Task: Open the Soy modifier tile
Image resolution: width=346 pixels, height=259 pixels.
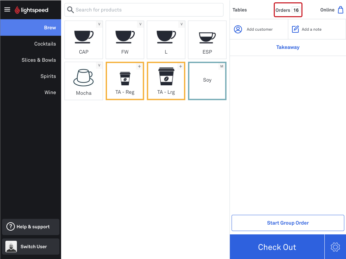Action: coord(207,81)
